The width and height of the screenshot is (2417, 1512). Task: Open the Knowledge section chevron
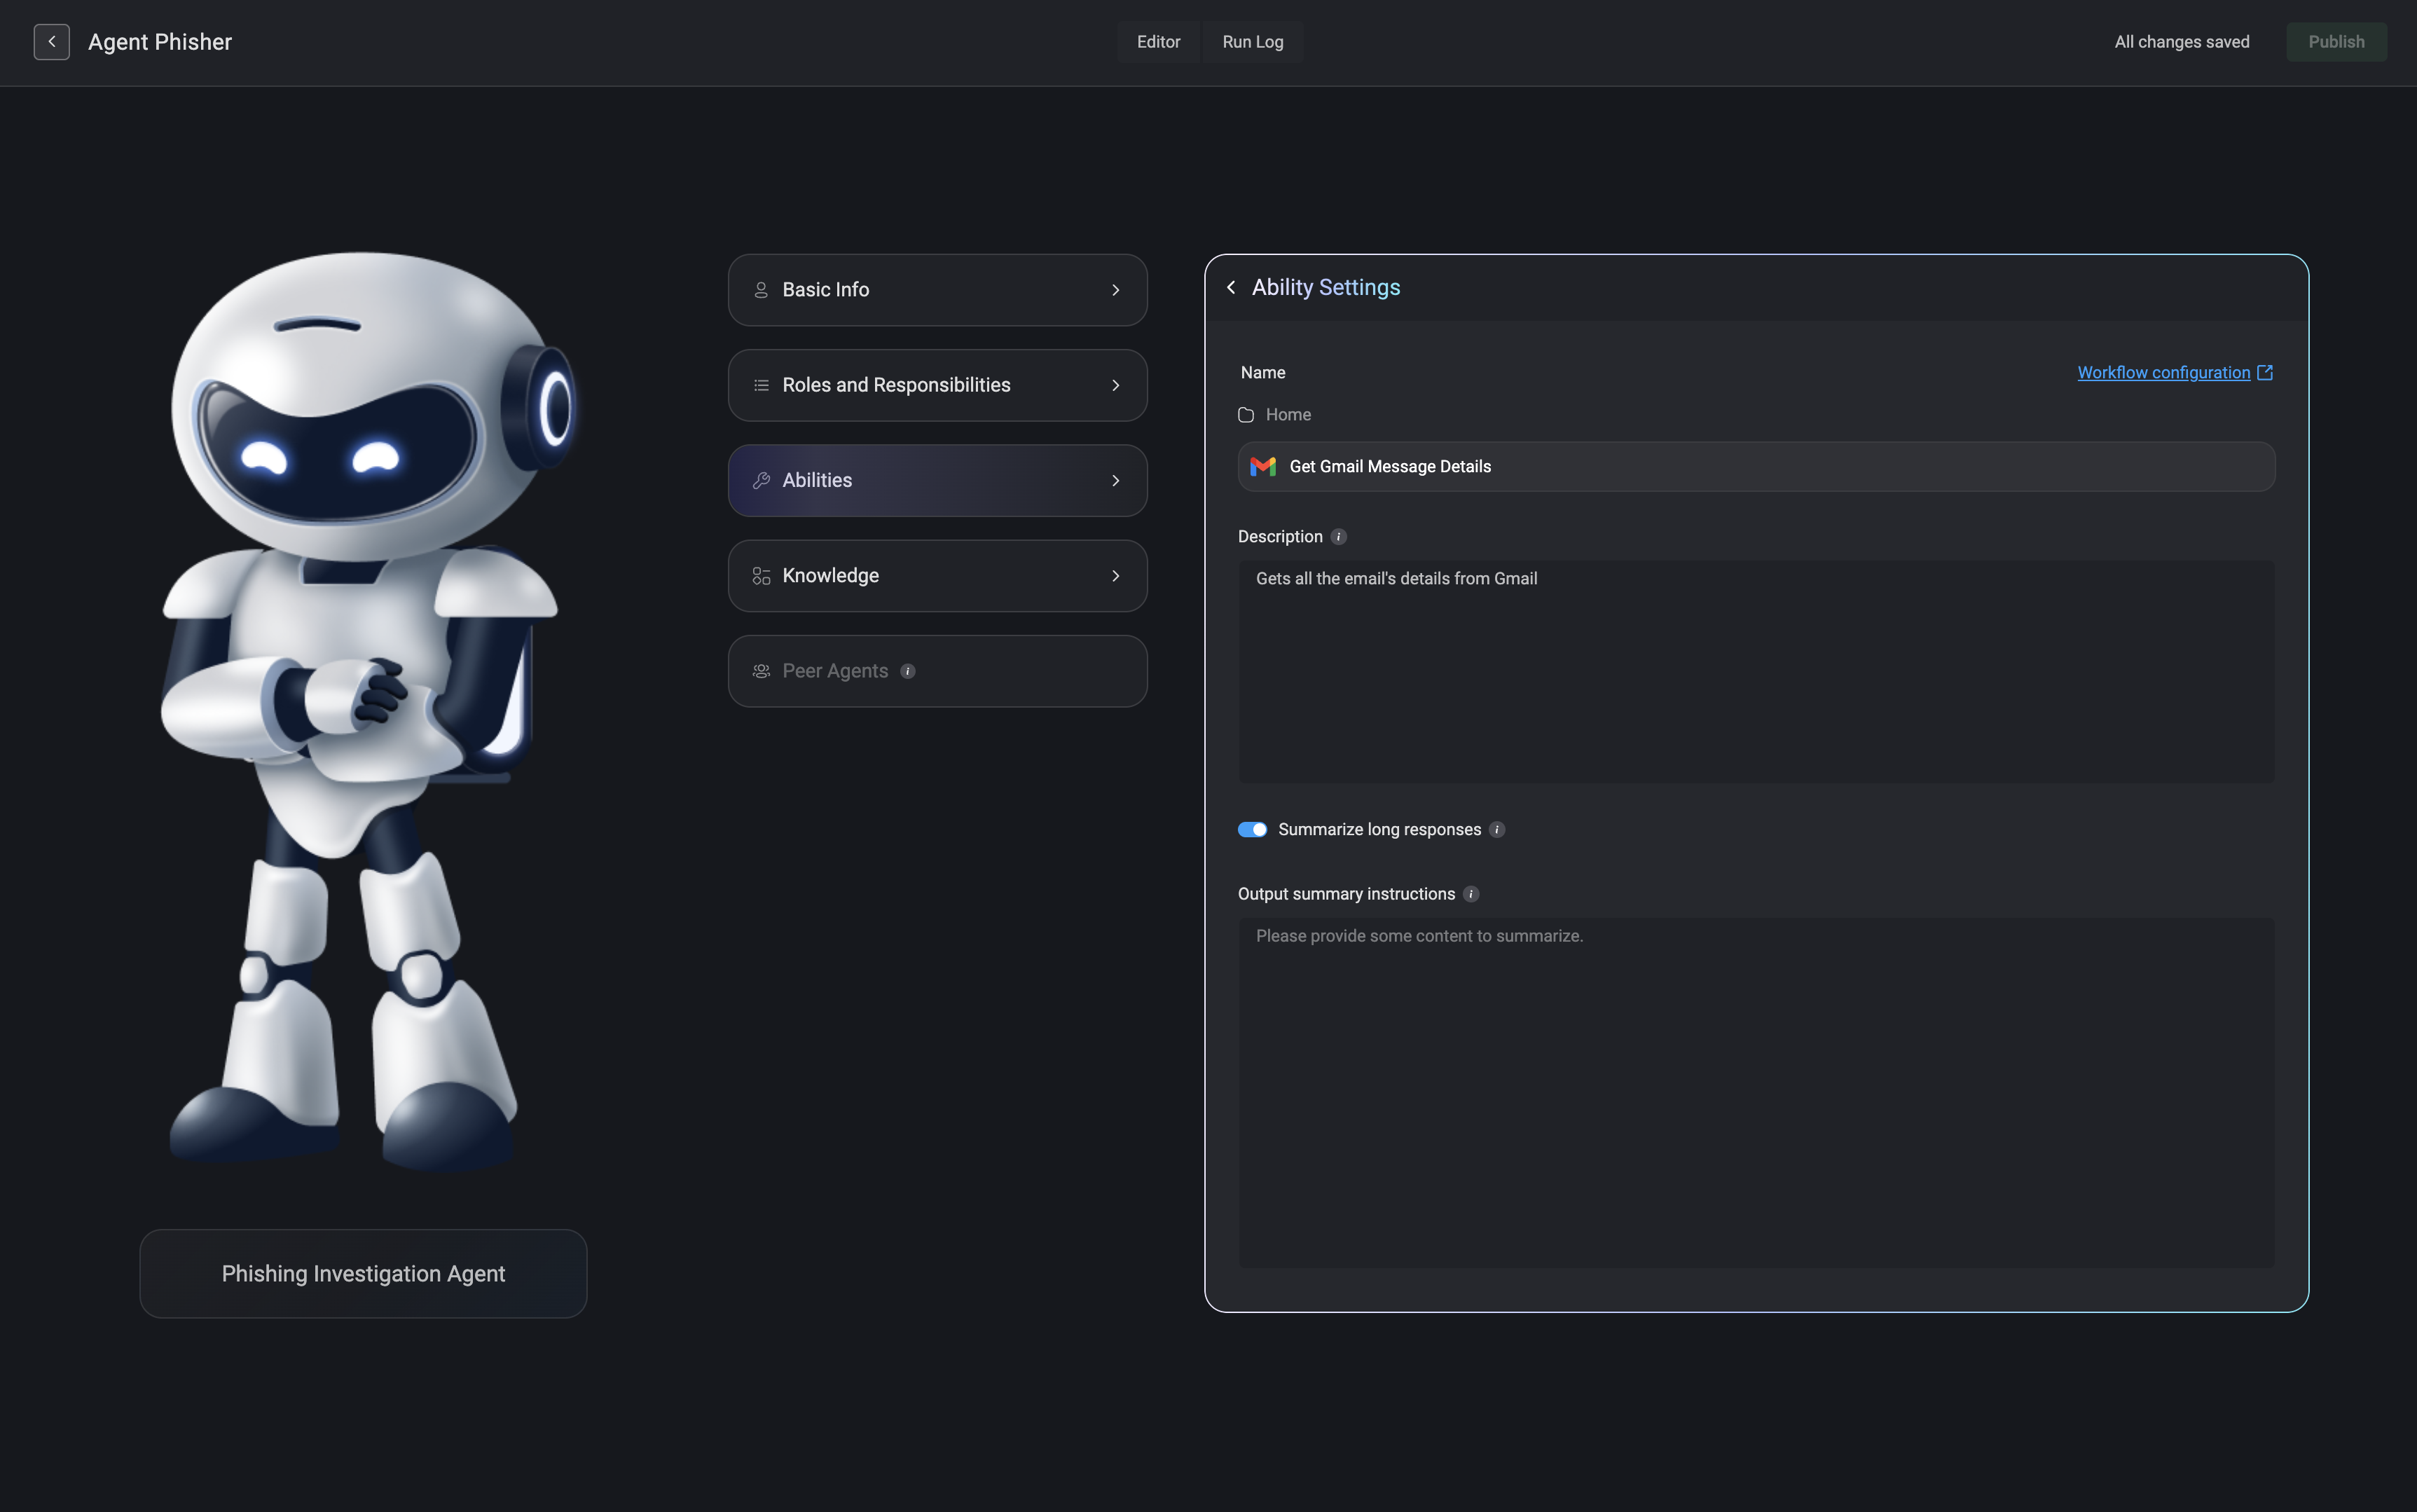click(x=1115, y=576)
